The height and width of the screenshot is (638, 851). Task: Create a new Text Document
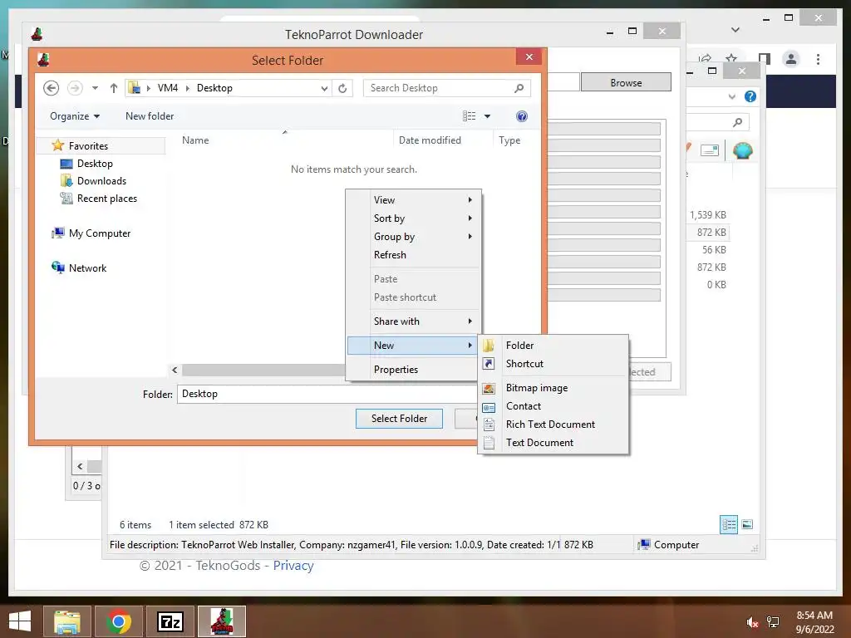click(553, 443)
